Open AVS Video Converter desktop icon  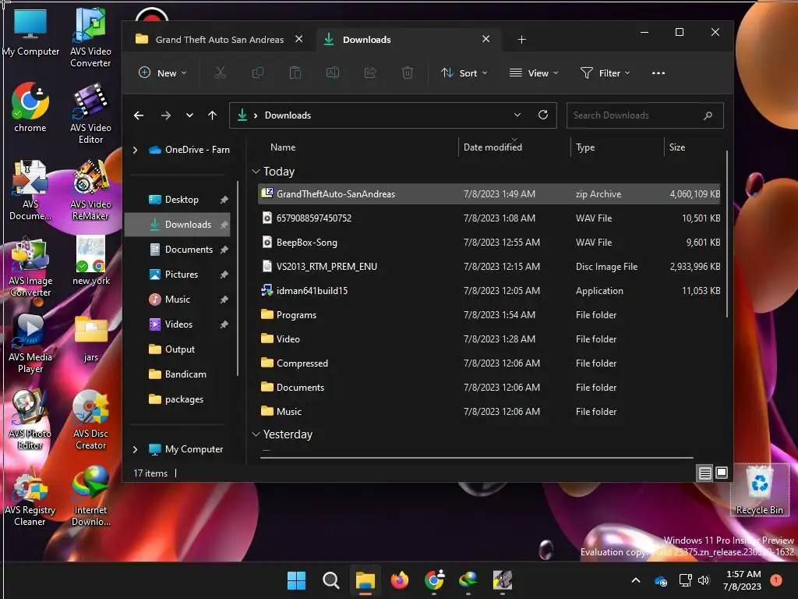[x=90, y=37]
